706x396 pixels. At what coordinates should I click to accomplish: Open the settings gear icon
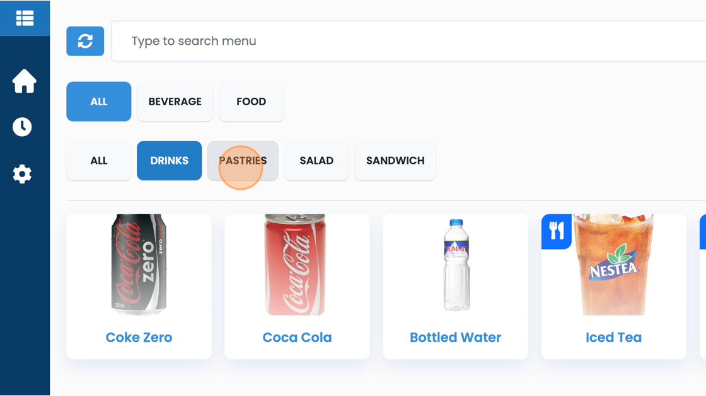pos(22,174)
